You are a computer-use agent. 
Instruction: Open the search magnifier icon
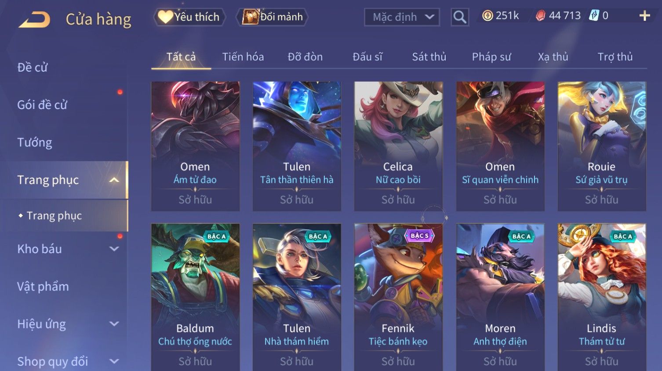pos(460,17)
